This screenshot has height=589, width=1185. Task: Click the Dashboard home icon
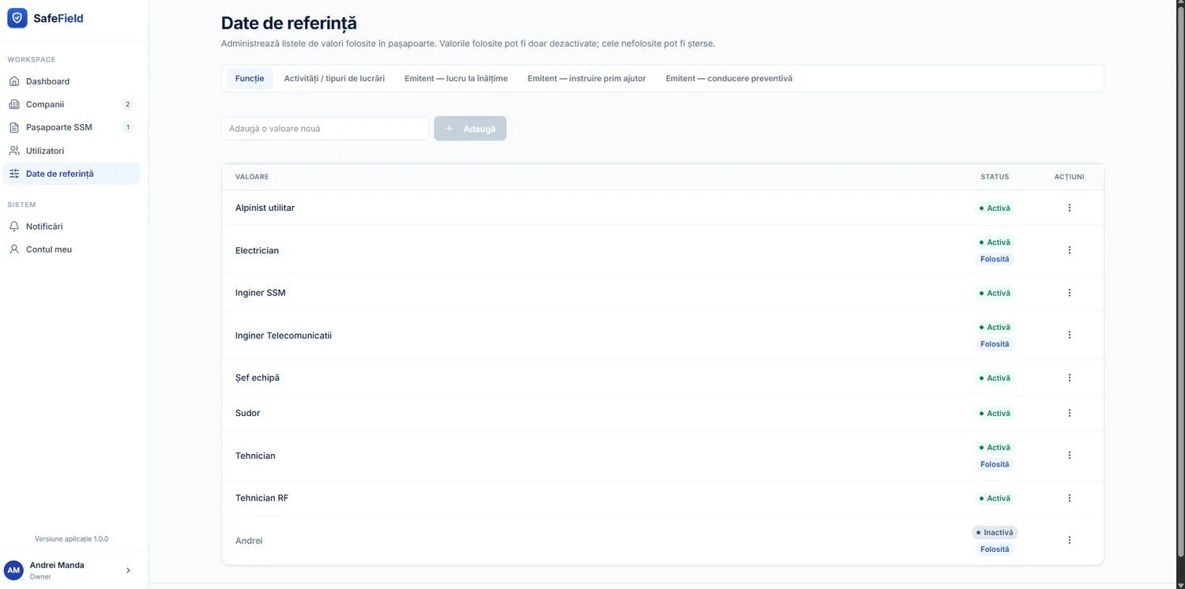pos(14,81)
